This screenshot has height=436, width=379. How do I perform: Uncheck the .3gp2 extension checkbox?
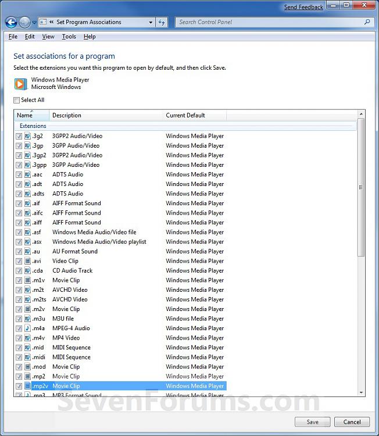(19, 155)
